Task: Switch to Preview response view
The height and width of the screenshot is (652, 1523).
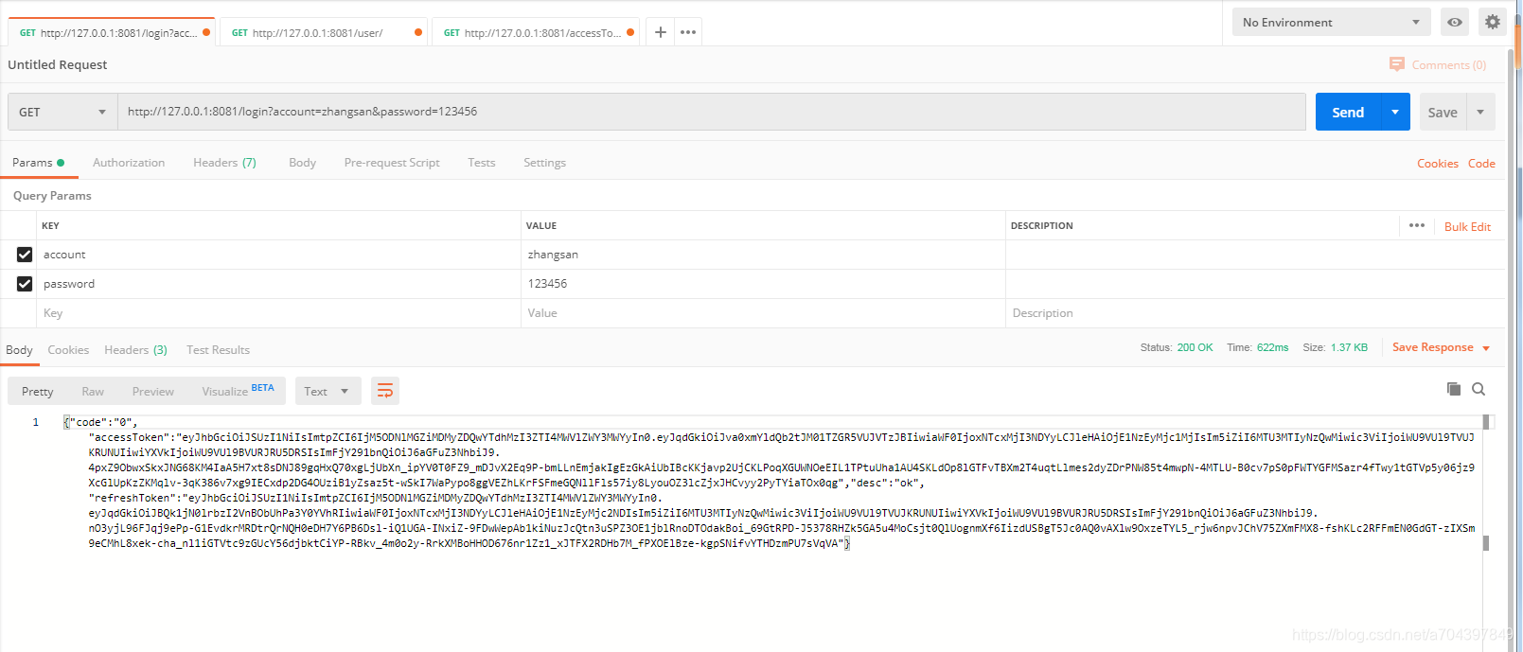Action: click(x=153, y=391)
